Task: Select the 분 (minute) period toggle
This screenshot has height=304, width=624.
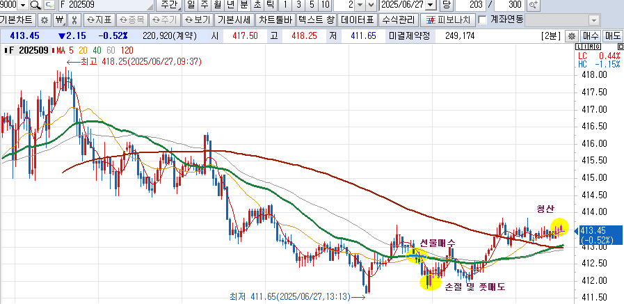Action: (x=243, y=5)
